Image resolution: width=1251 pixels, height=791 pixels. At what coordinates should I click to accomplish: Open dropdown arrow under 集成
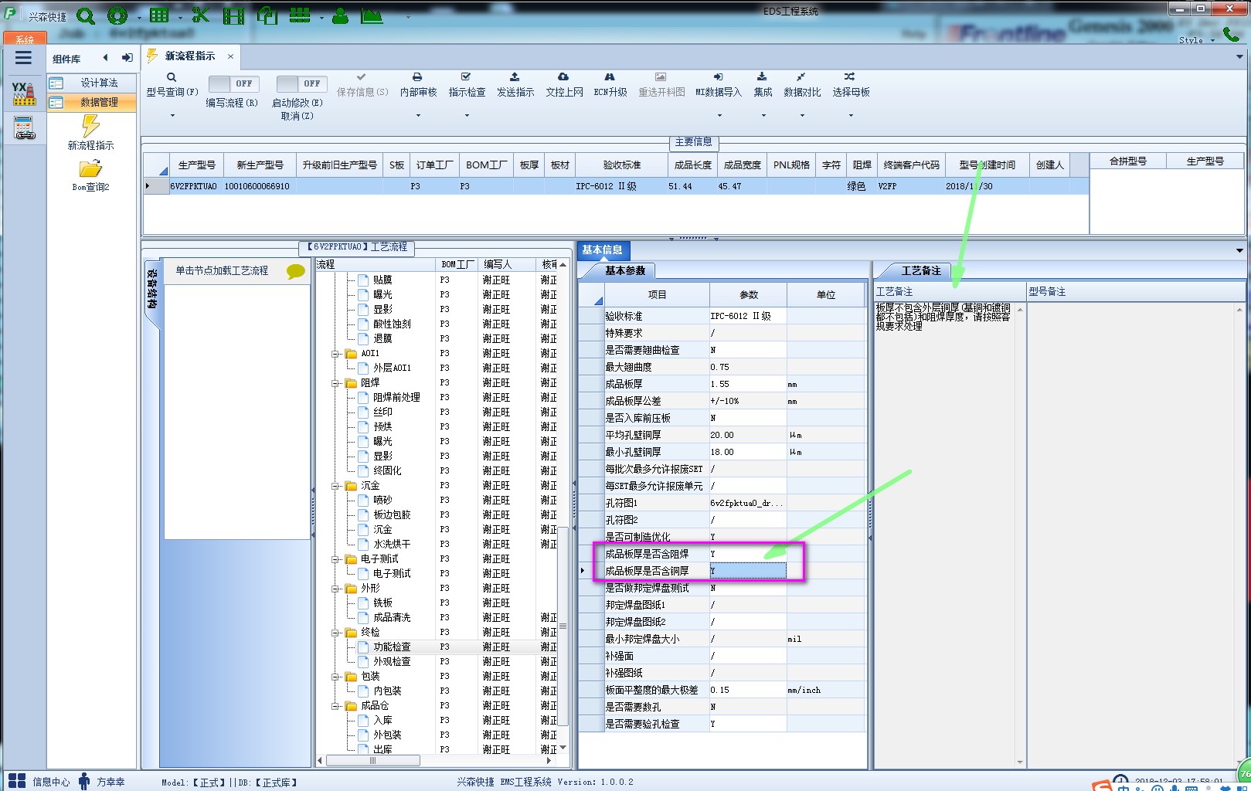(x=763, y=116)
